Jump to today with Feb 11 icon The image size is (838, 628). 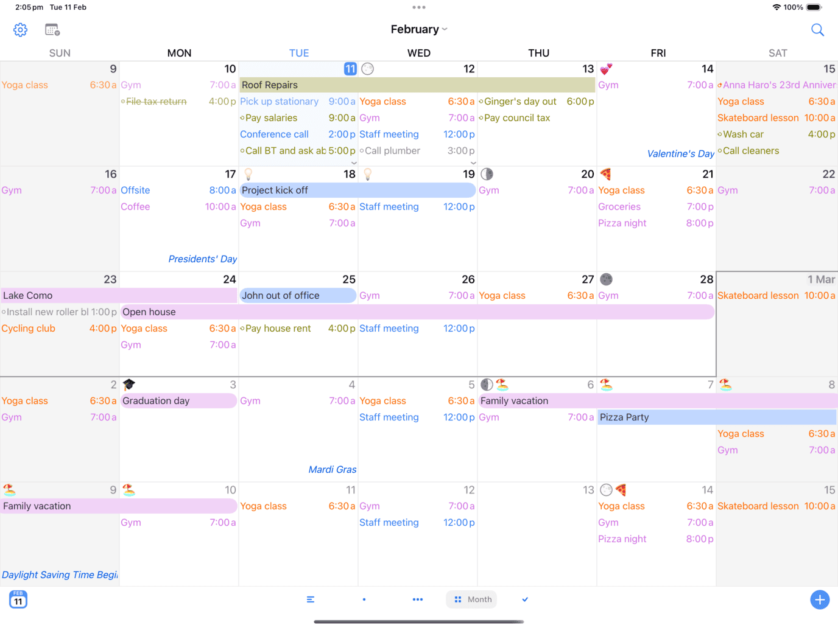[x=18, y=599]
